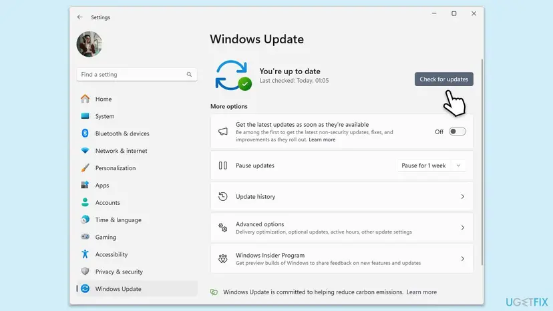
Task: Click the megaphone icon for latest updates
Action: tap(223, 131)
